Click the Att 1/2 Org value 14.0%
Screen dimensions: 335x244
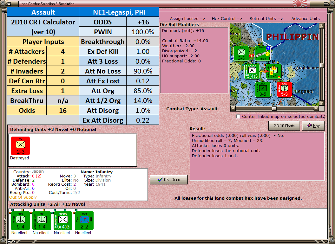point(143,100)
